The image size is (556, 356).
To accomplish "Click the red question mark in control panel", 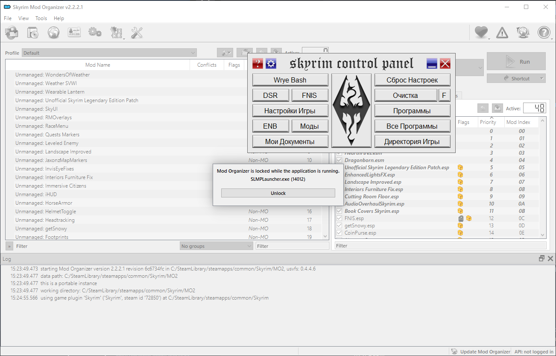I will [258, 64].
